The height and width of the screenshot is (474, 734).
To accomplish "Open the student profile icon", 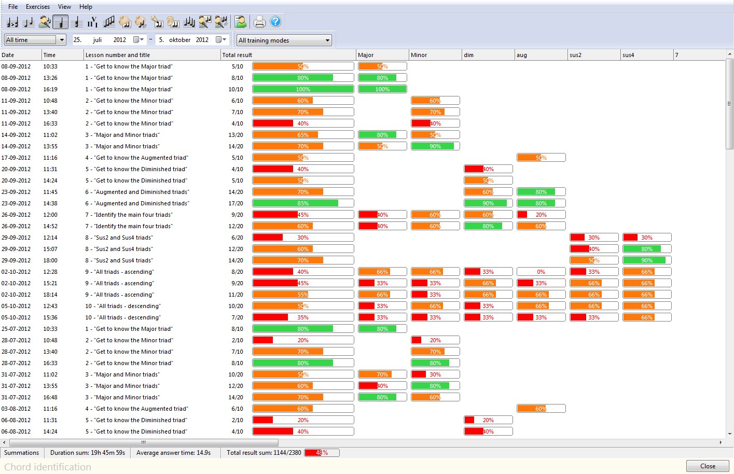I will tap(241, 22).
